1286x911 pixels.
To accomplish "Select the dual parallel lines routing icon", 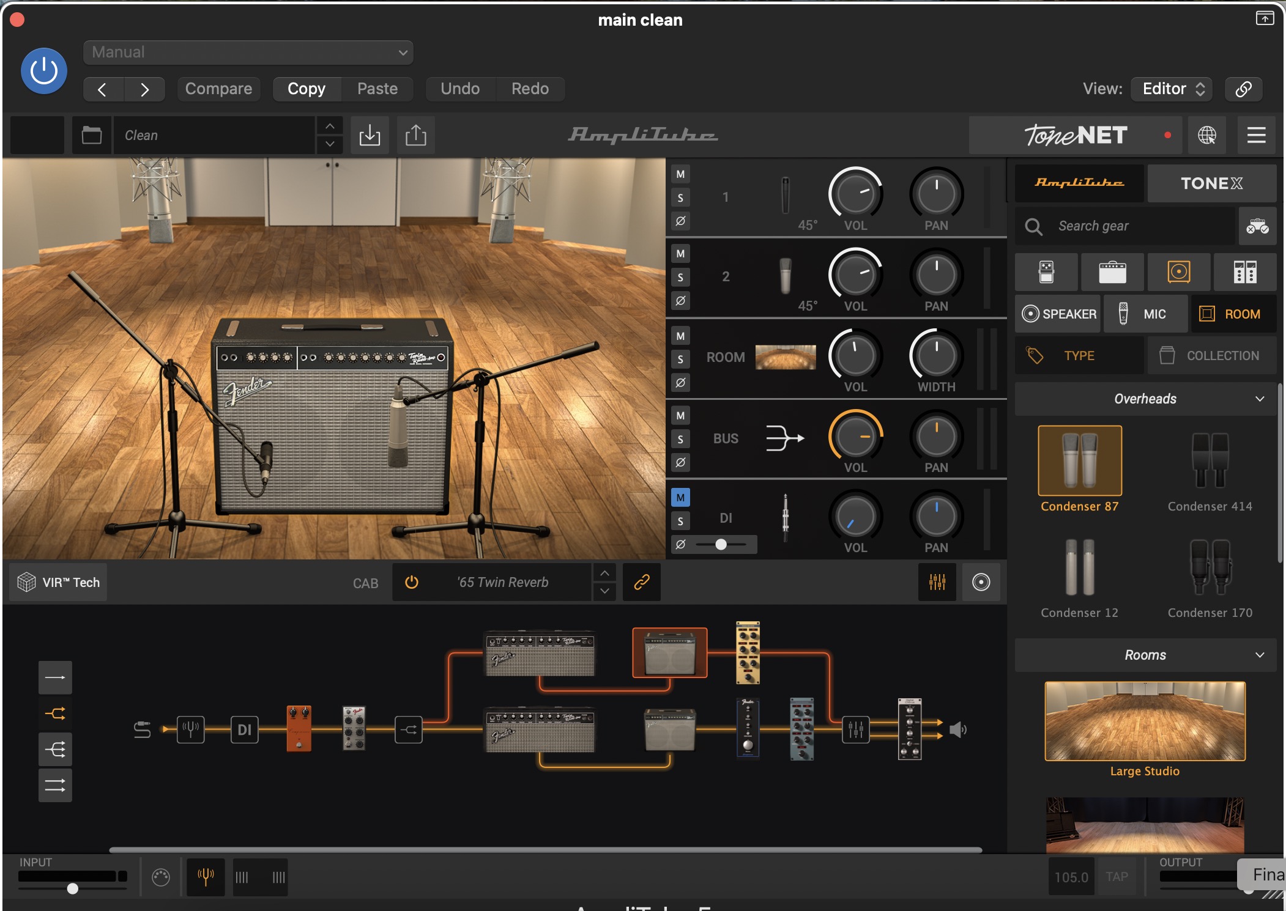I will tap(55, 785).
